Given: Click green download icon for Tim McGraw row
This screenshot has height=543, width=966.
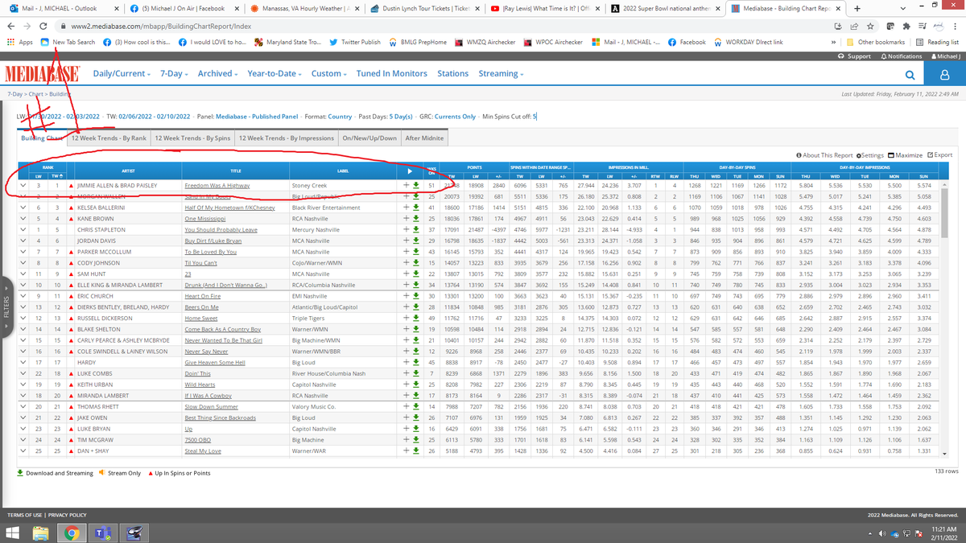Looking at the screenshot, I should 416,441.
